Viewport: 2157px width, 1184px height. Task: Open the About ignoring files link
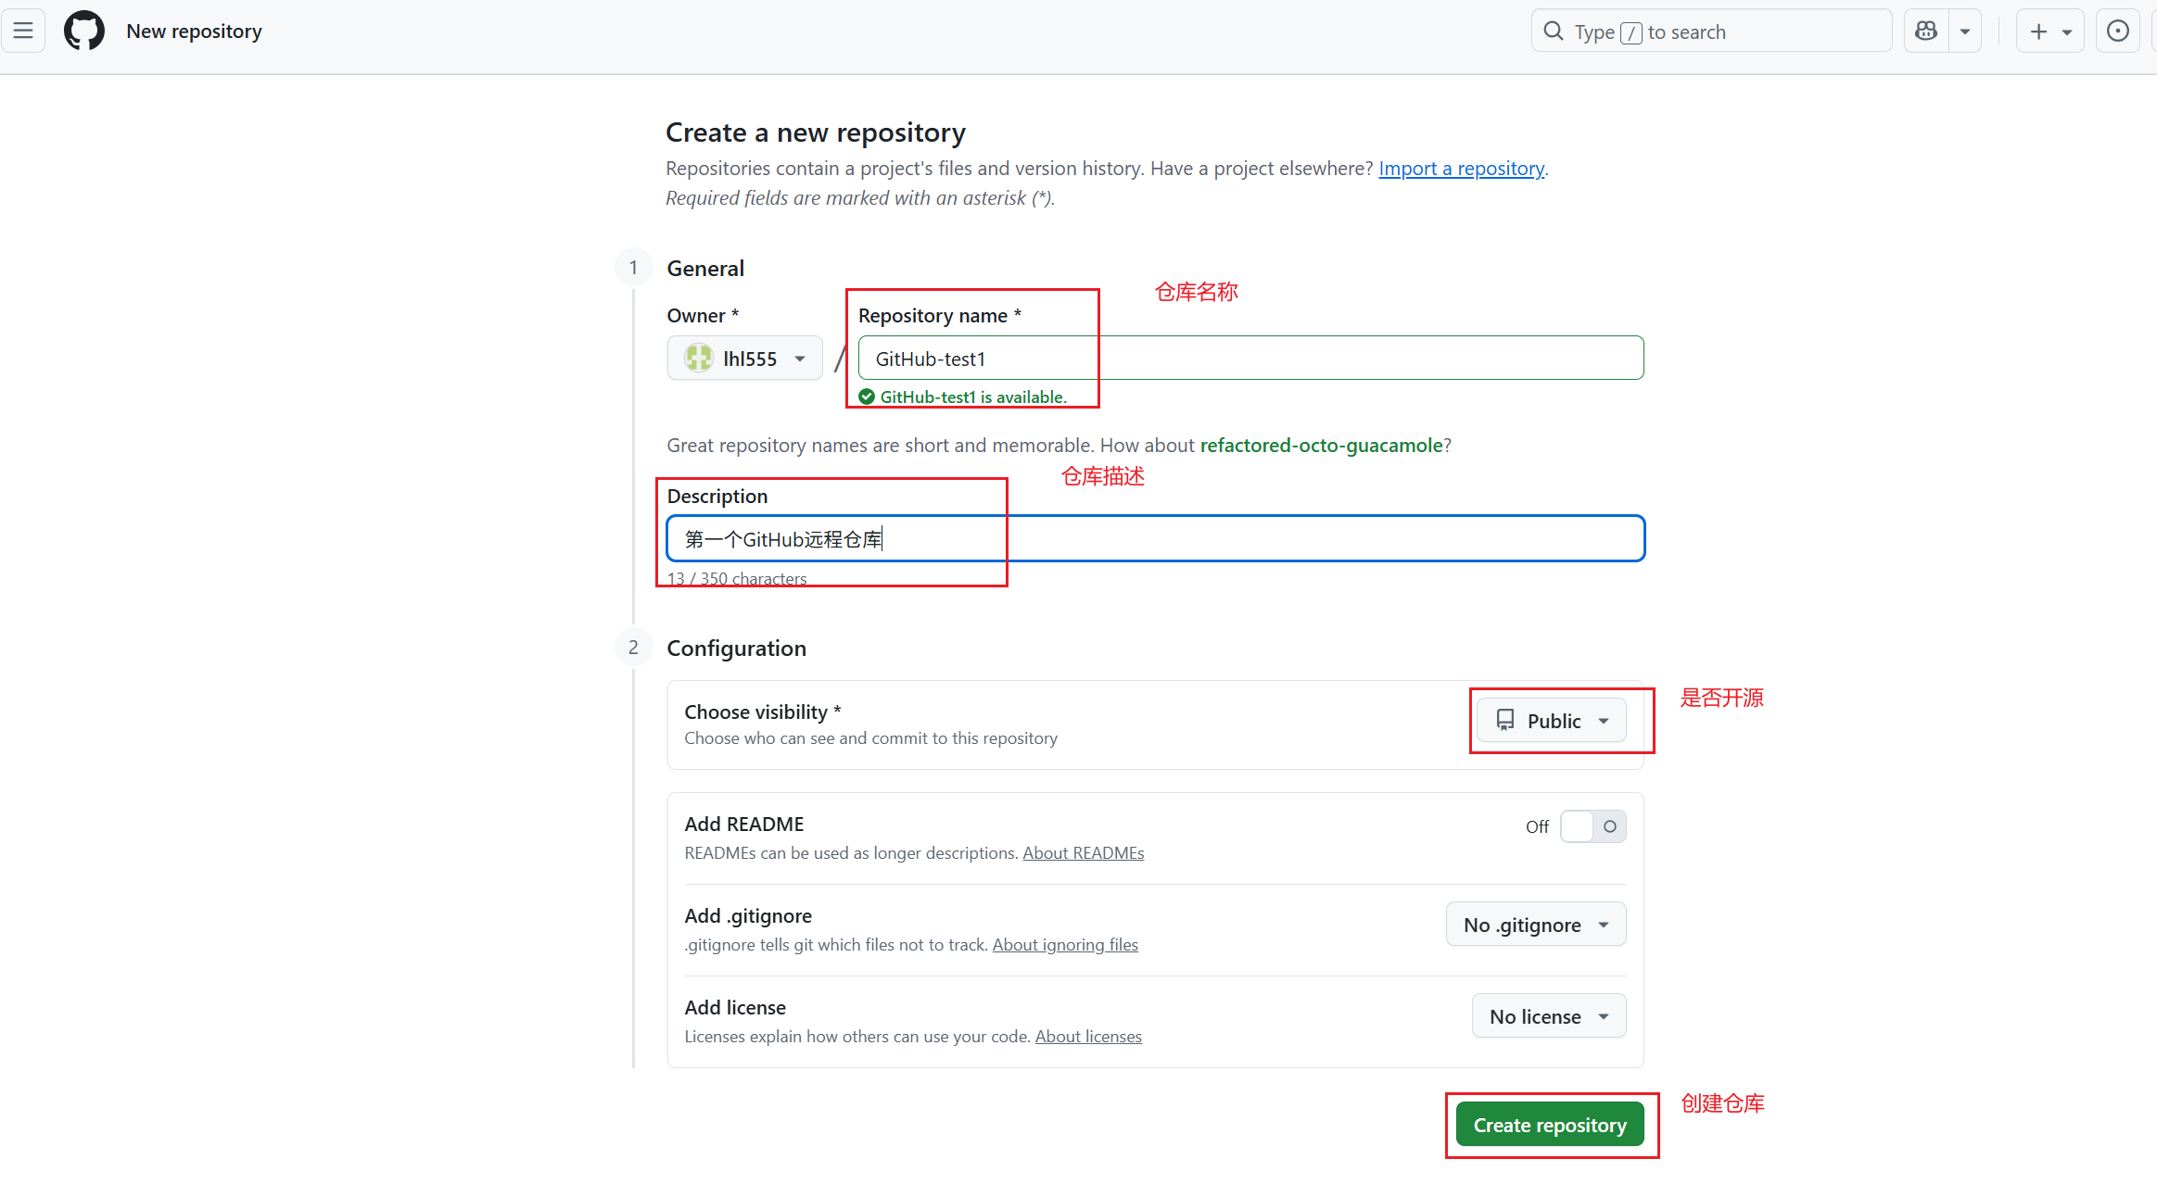pos(1065,945)
